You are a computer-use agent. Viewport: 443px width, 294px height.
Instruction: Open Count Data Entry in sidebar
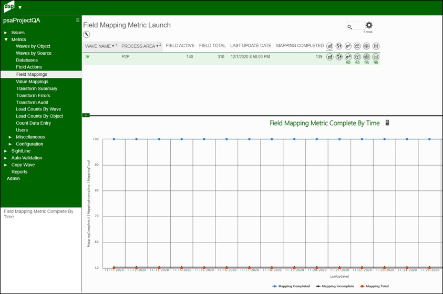point(33,123)
